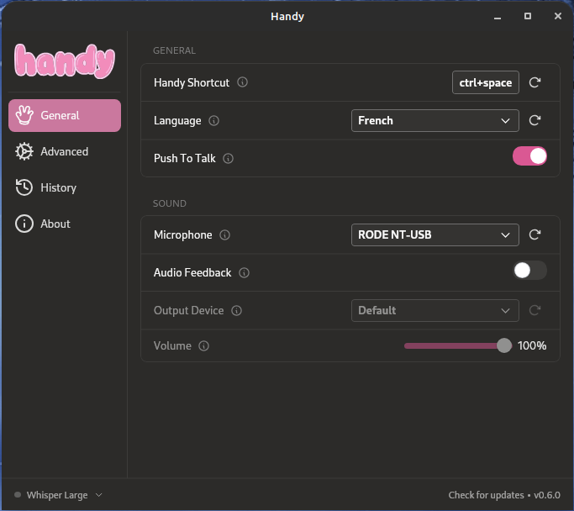The height and width of the screenshot is (511, 574).
Task: Disable the Push To Talk toggle
Action: tap(529, 155)
